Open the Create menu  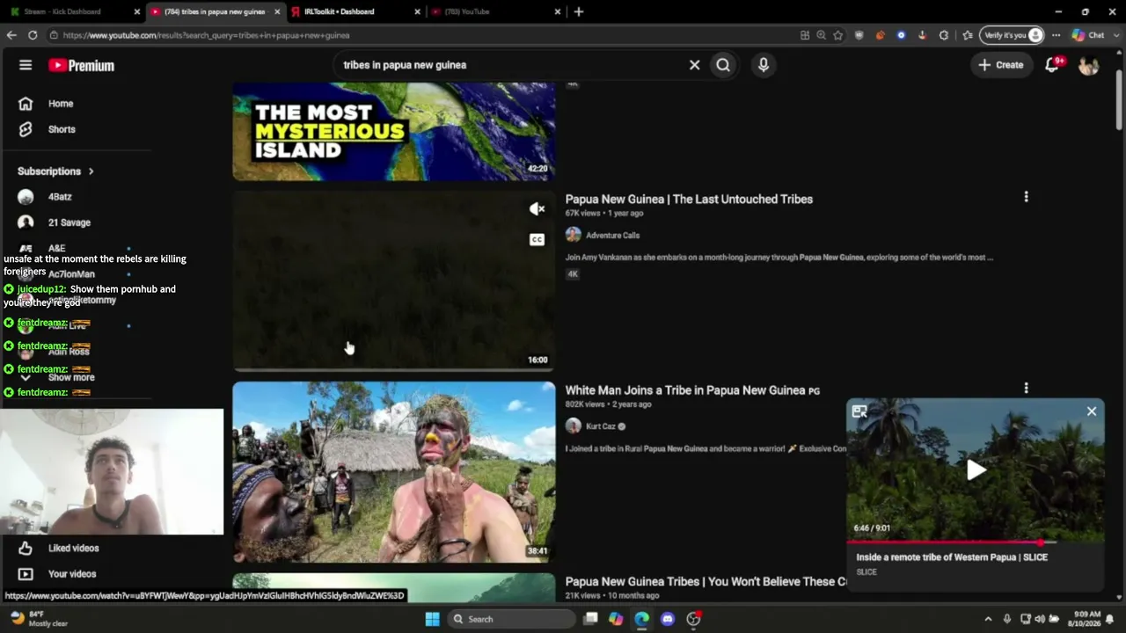(x=1001, y=65)
